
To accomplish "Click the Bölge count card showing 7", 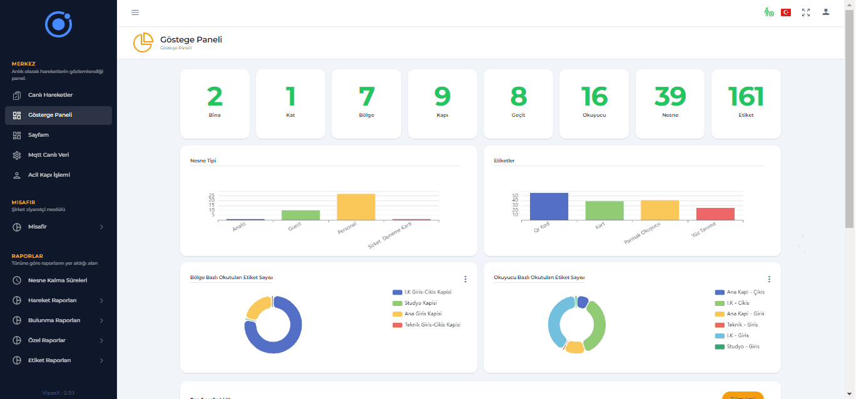I will pyautogui.click(x=366, y=104).
